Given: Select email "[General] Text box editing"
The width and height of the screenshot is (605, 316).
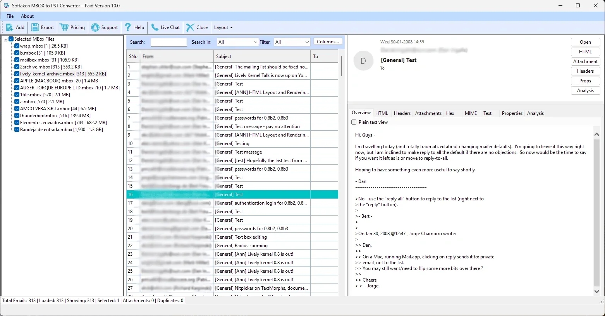Looking at the screenshot, I should (232, 237).
